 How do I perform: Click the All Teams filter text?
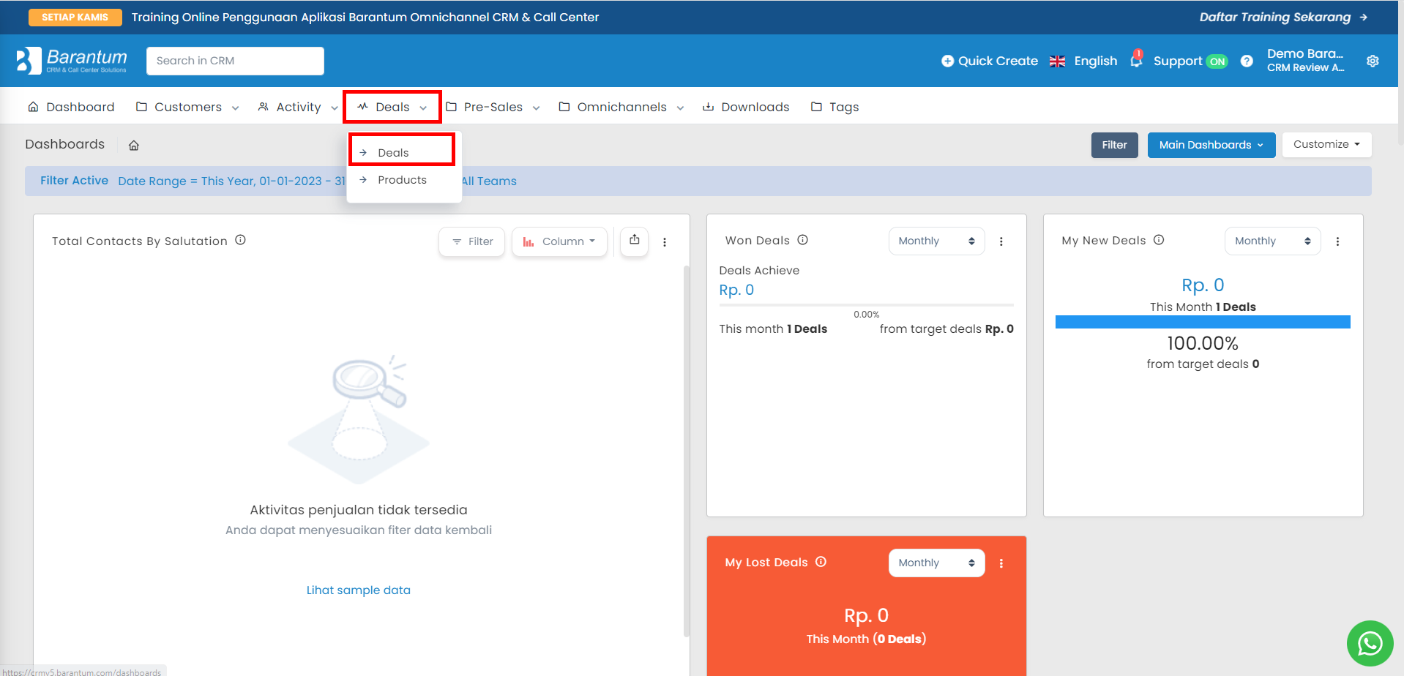tap(489, 181)
